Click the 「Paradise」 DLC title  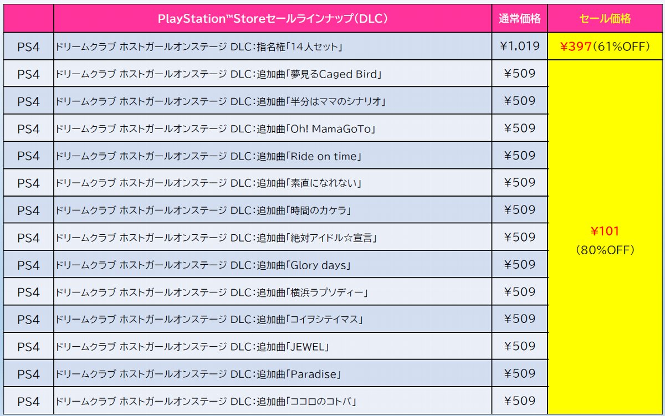coord(198,374)
